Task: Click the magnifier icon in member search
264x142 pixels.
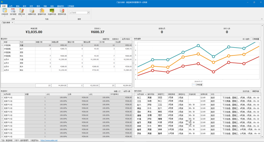Action: click(x=88, y=13)
